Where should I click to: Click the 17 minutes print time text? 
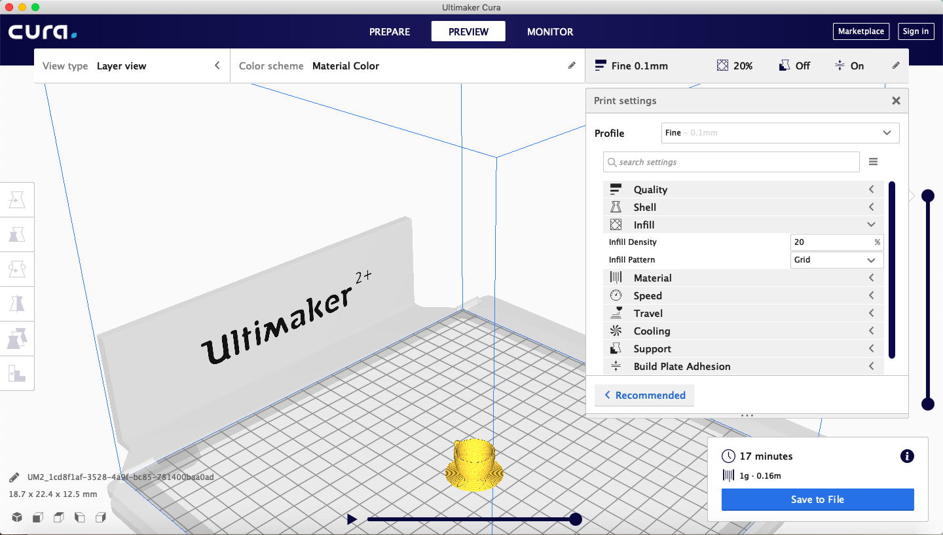[766, 456]
